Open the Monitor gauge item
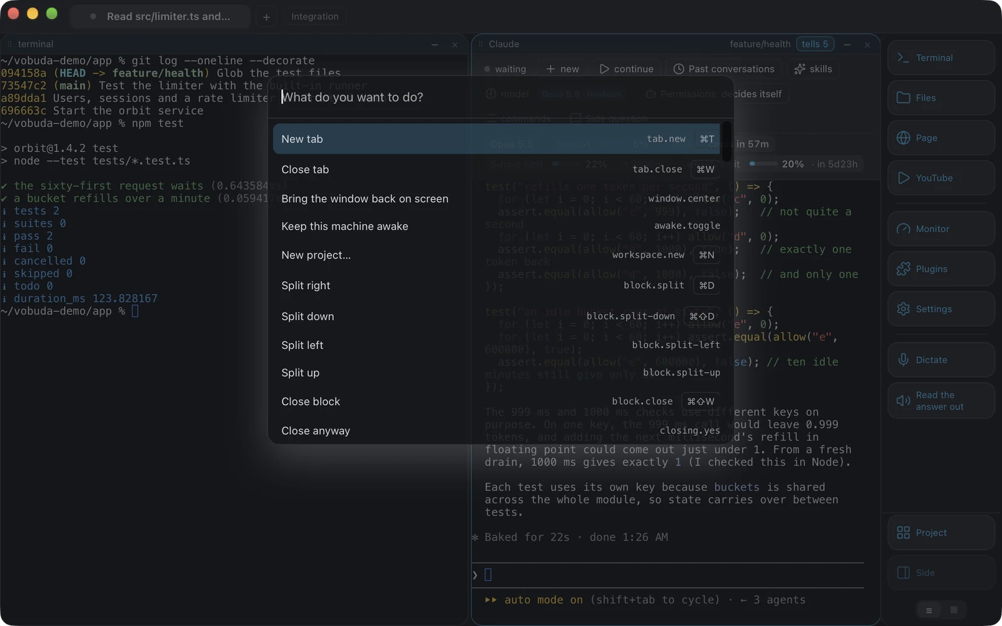The image size is (1002, 626). [x=941, y=229]
